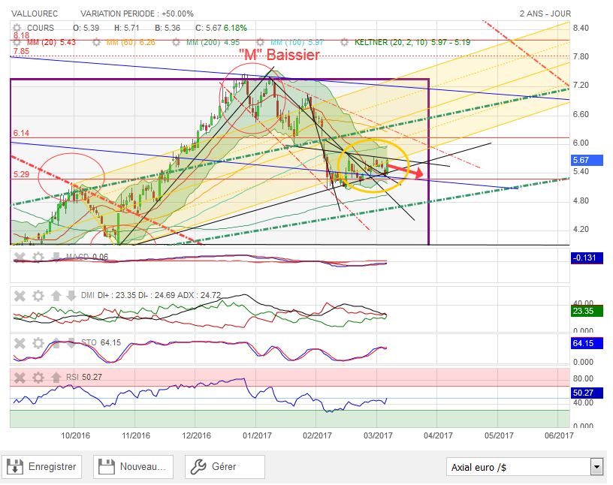Screen dimensions: 613x485
Task: Click the Enregistrer save button
Action: click(x=42, y=467)
